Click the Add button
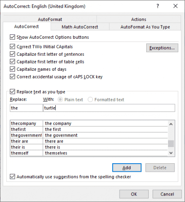 pos(127,168)
